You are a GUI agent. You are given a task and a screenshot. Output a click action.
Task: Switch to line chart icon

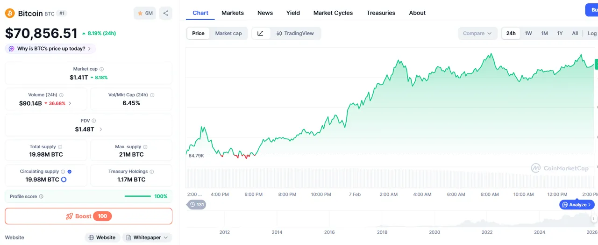coord(261,33)
